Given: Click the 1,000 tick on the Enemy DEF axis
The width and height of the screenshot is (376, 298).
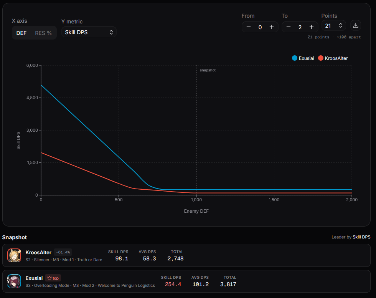Looking at the screenshot, I should (x=196, y=200).
